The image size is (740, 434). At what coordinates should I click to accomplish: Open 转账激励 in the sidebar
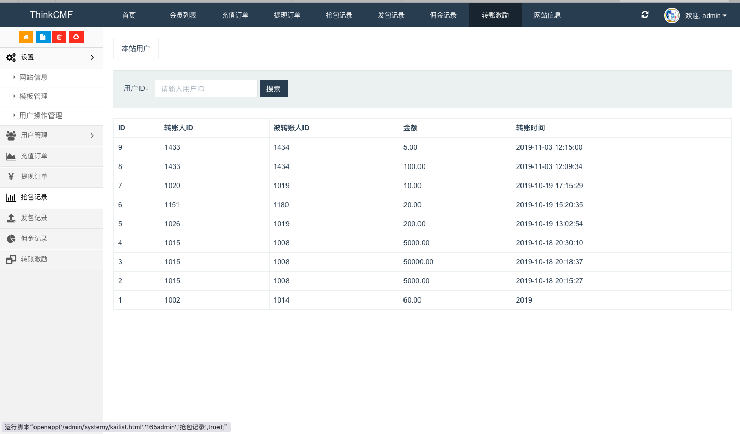click(x=34, y=259)
